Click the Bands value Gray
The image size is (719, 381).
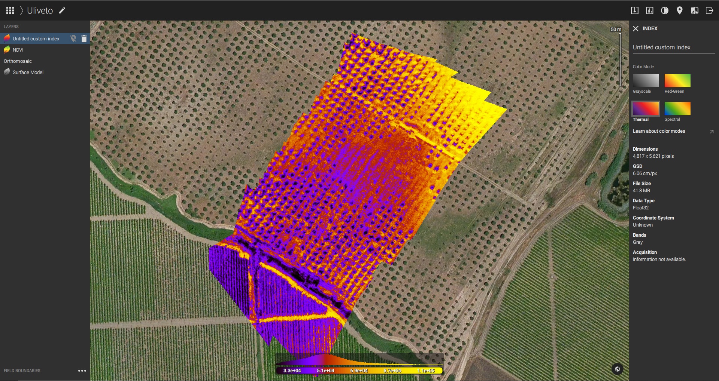[x=638, y=242]
